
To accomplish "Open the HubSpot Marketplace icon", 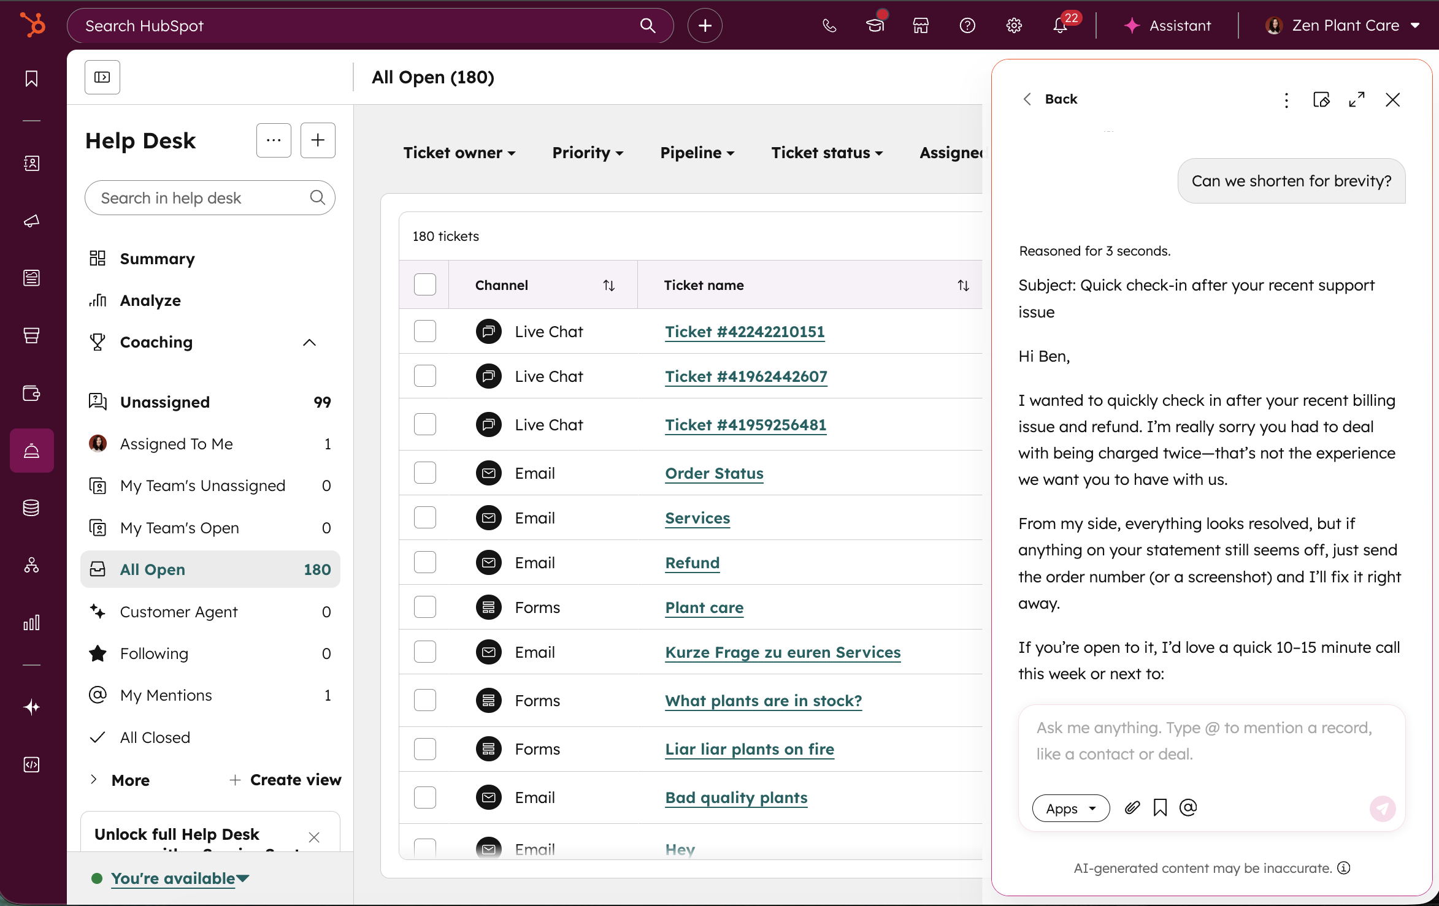I will coord(921,26).
